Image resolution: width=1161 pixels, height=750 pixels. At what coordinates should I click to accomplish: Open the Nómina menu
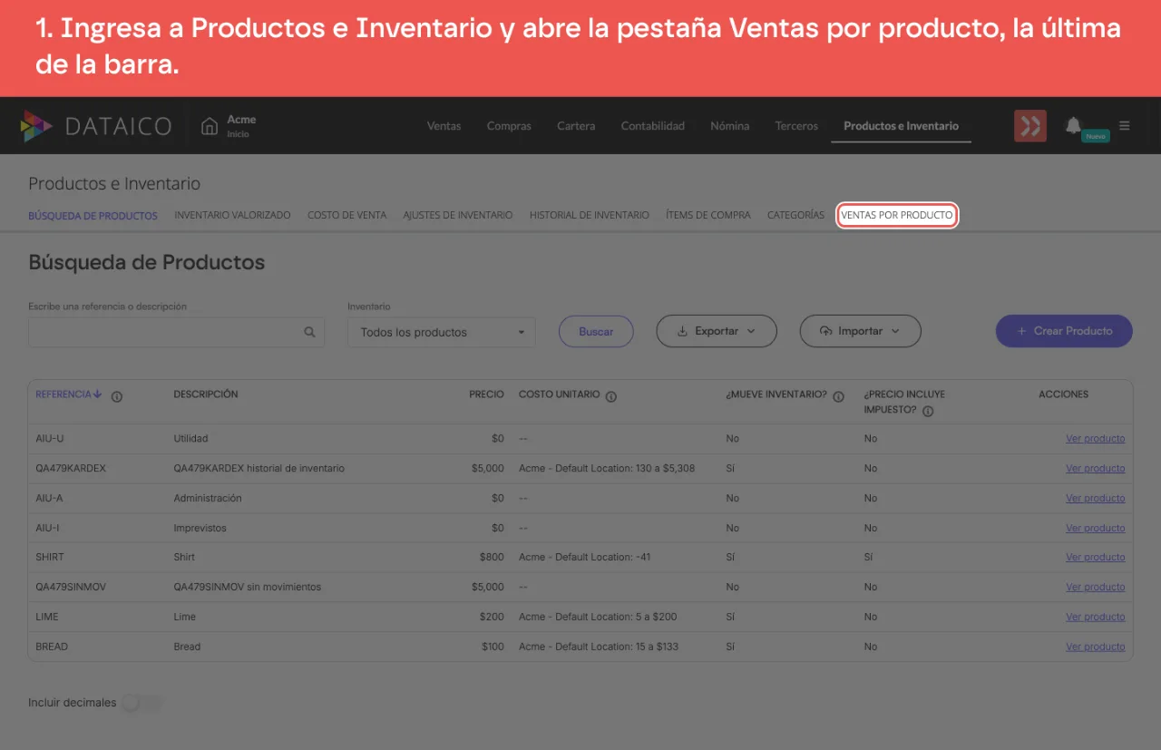tap(730, 126)
